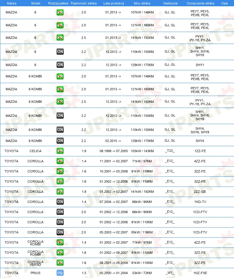Click petrol icon for Mazda 6 2.5 row
This screenshot has width=234, height=278.
coord(60,38)
